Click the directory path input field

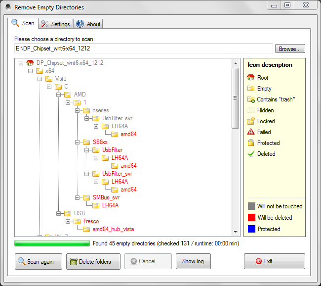[143, 48]
